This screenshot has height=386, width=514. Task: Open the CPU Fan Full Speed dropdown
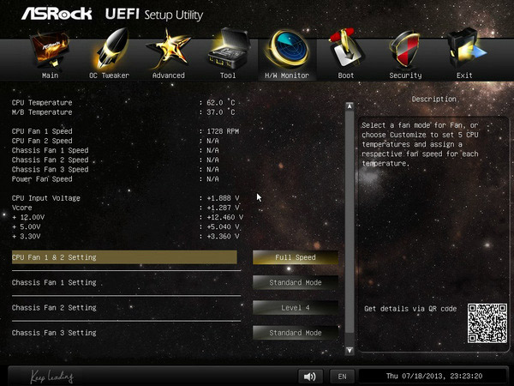pos(295,257)
